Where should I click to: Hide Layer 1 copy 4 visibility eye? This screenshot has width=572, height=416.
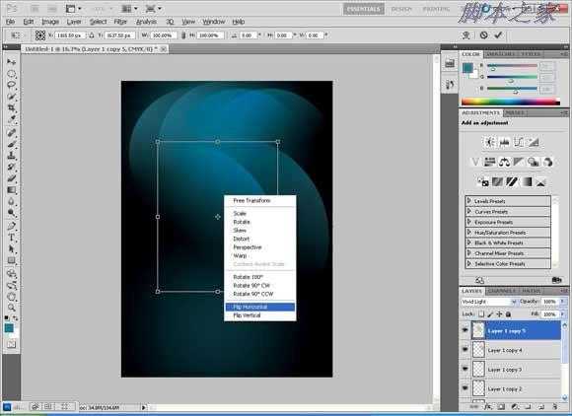[x=465, y=350]
